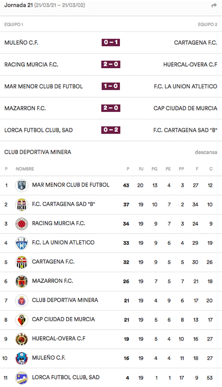Open Mazarron 2–0 score badge
The image size is (222, 387).
click(111, 108)
